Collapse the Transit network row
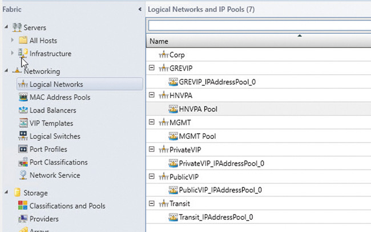Image resolution: width=371 pixels, height=232 pixels. pos(151,203)
